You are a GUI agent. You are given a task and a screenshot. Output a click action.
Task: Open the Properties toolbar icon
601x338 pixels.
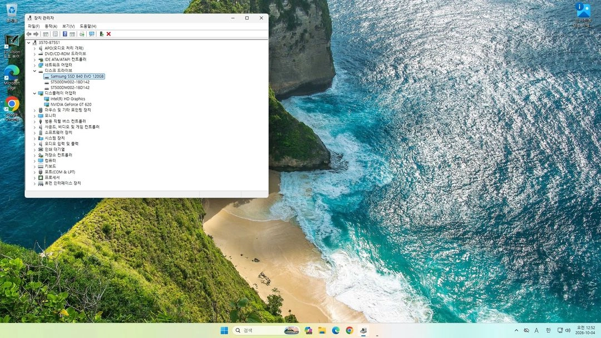pyautogui.click(x=55, y=34)
